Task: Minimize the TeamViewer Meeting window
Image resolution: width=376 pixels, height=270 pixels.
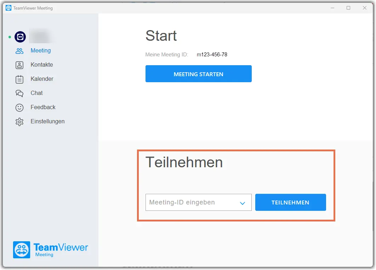Action: 332,8
